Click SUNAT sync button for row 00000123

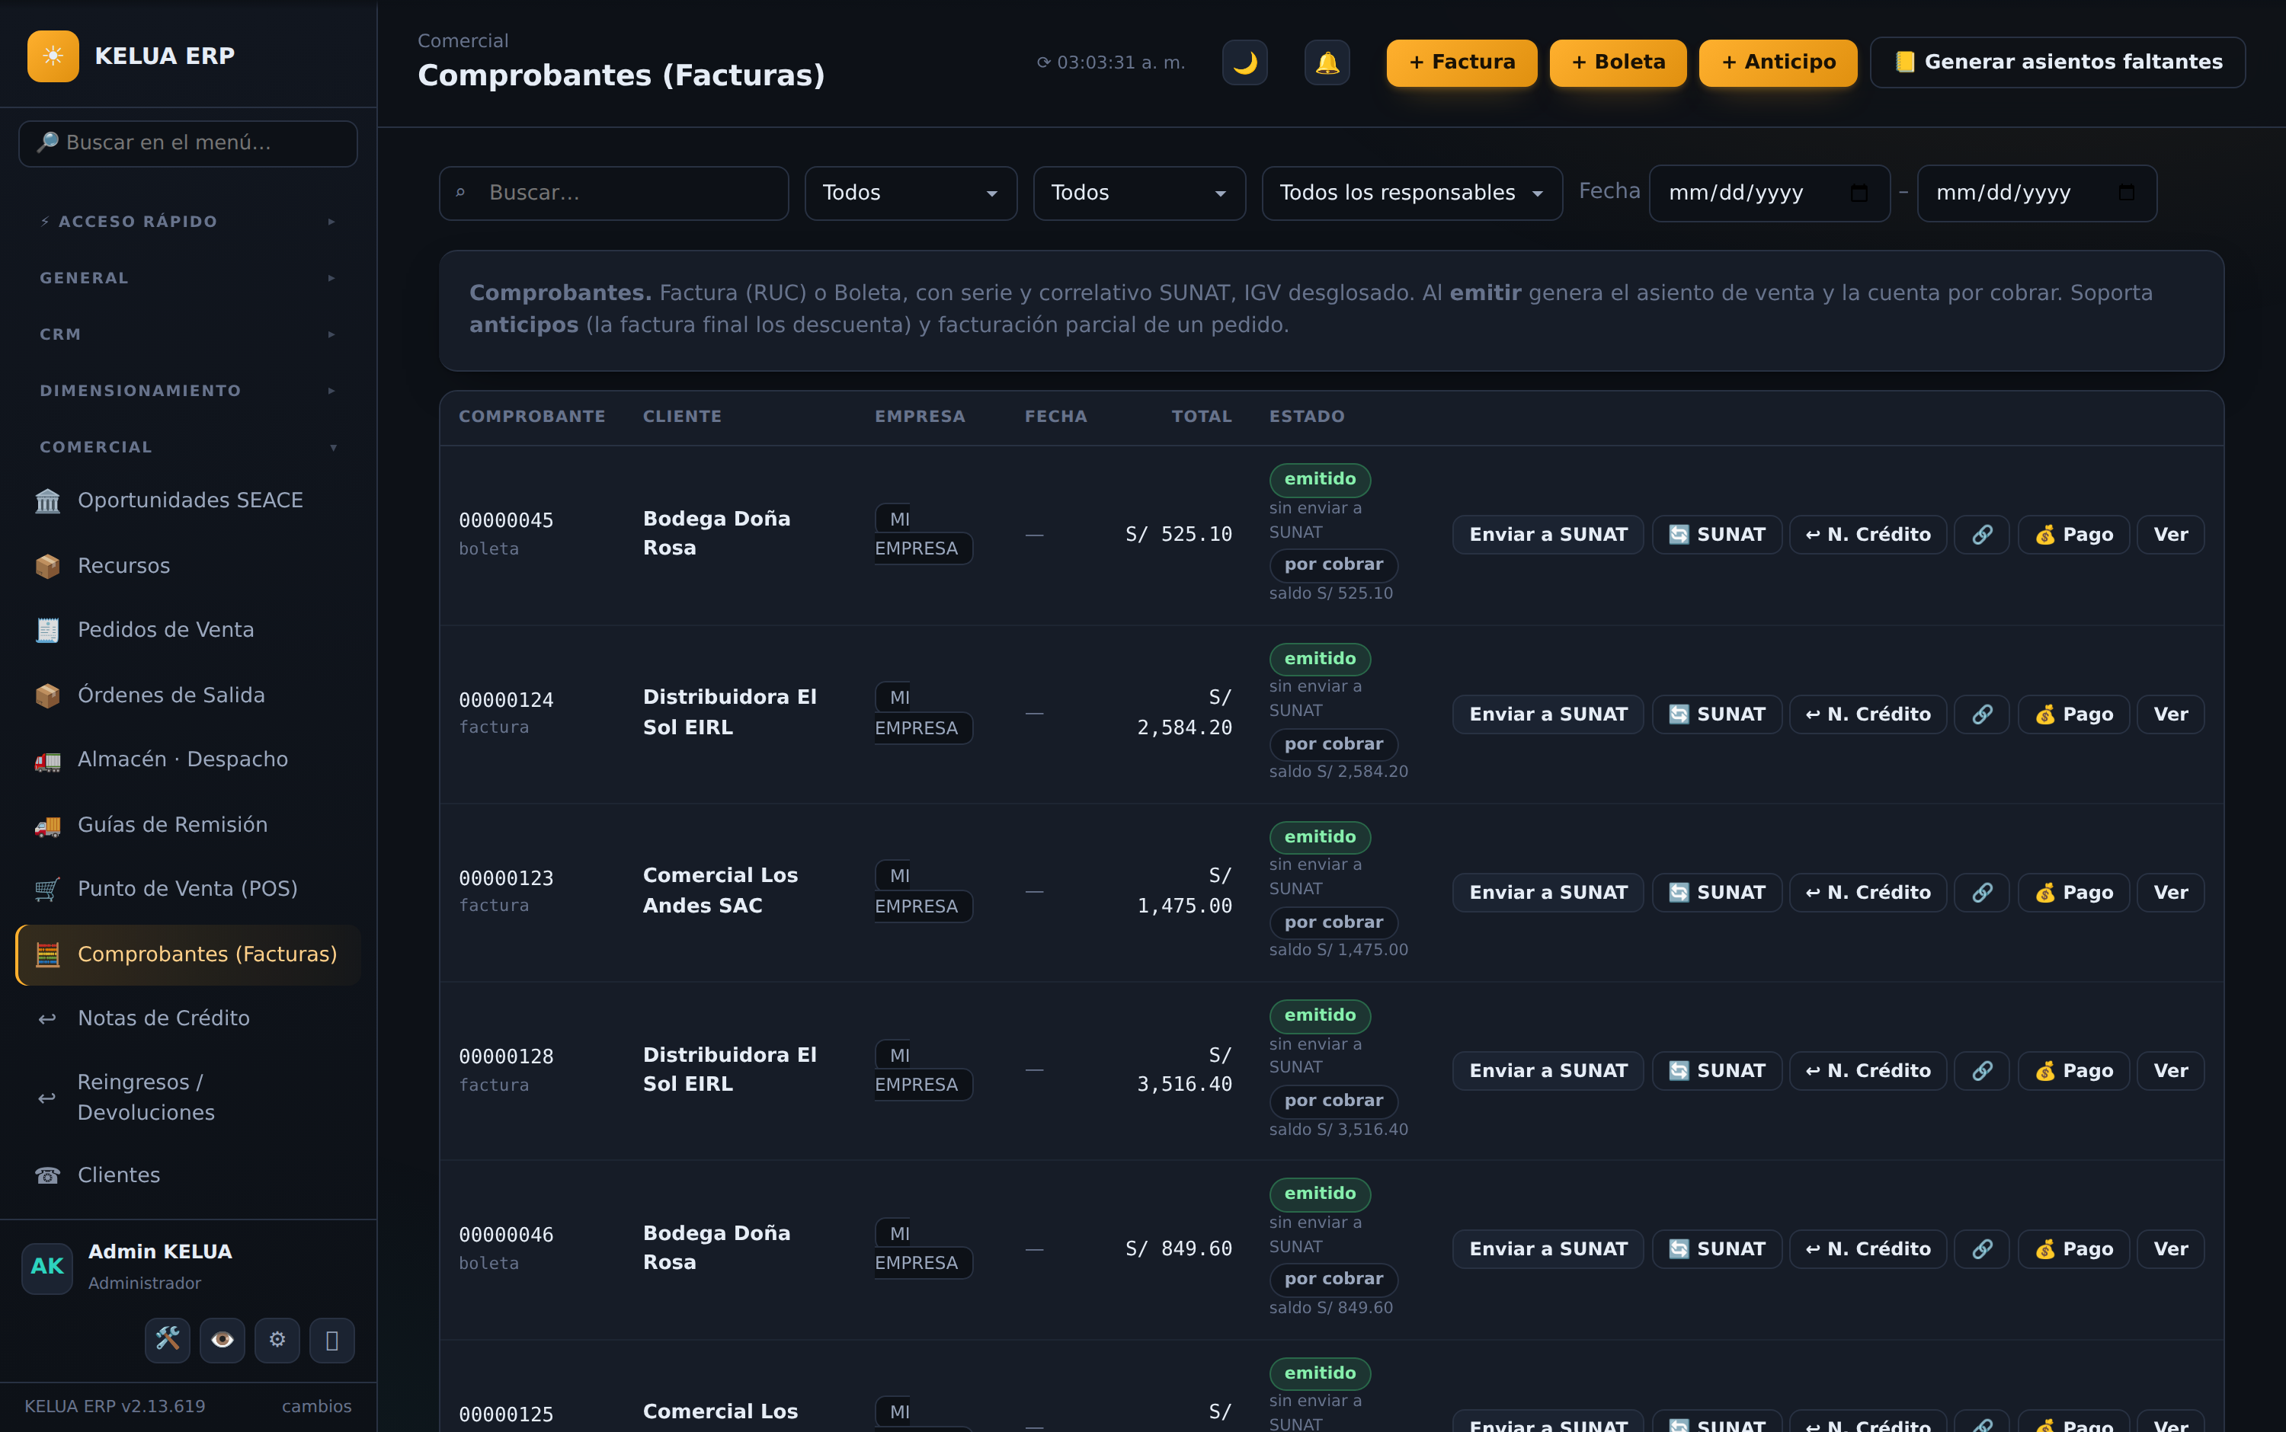point(1717,892)
